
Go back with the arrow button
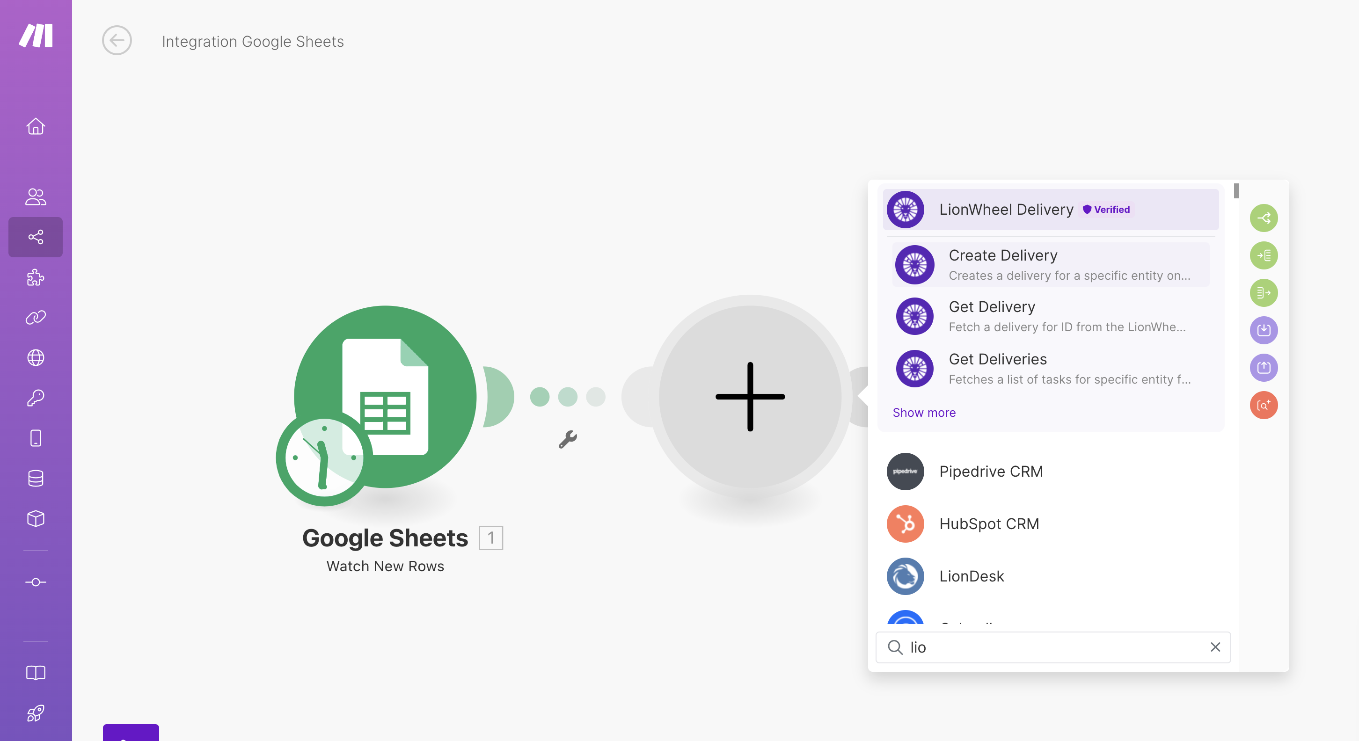pyautogui.click(x=117, y=41)
